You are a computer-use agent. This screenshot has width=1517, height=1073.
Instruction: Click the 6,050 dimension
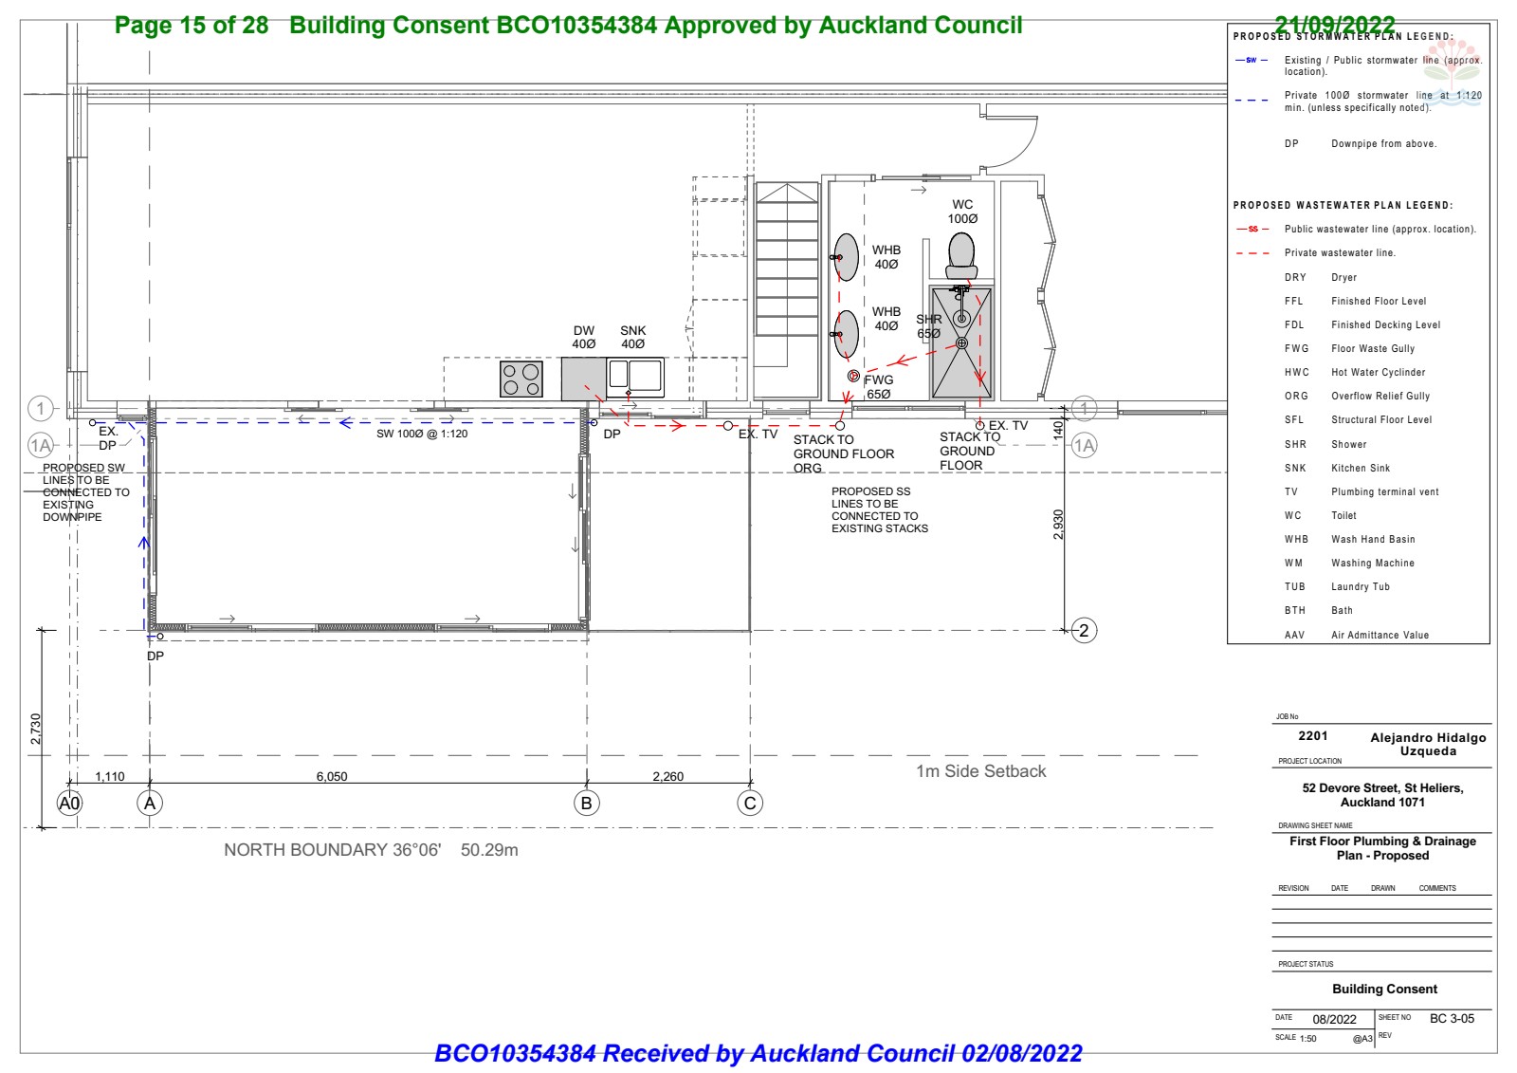pyautogui.click(x=332, y=776)
